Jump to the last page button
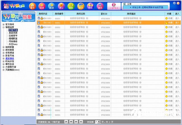The height and width of the screenshot is (125, 182). coord(81,122)
